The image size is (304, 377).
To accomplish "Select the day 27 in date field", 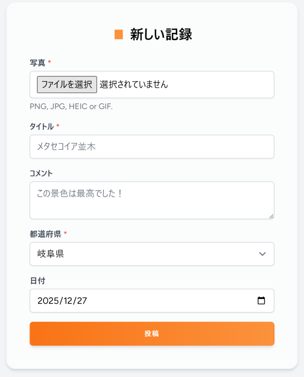I will (x=82, y=300).
